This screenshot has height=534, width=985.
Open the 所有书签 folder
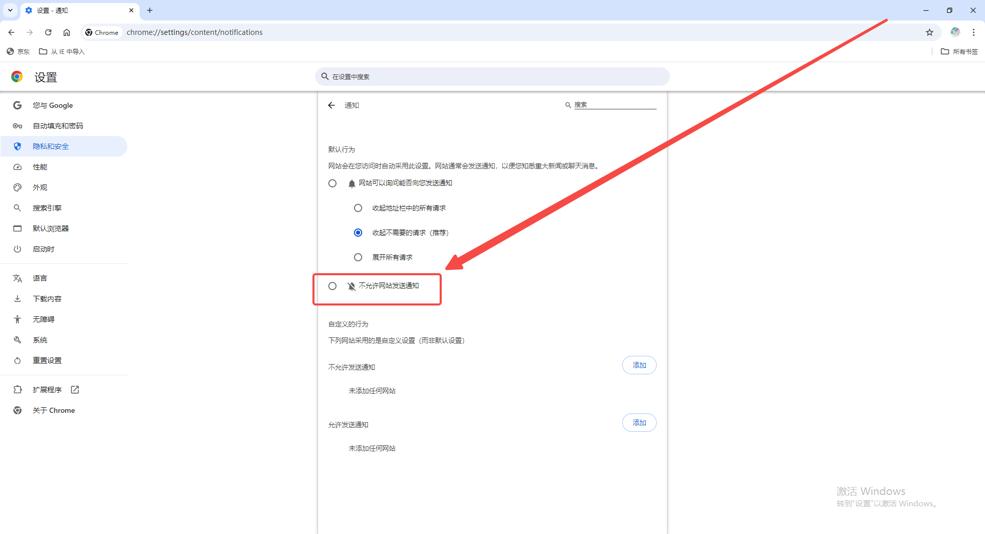(x=959, y=51)
